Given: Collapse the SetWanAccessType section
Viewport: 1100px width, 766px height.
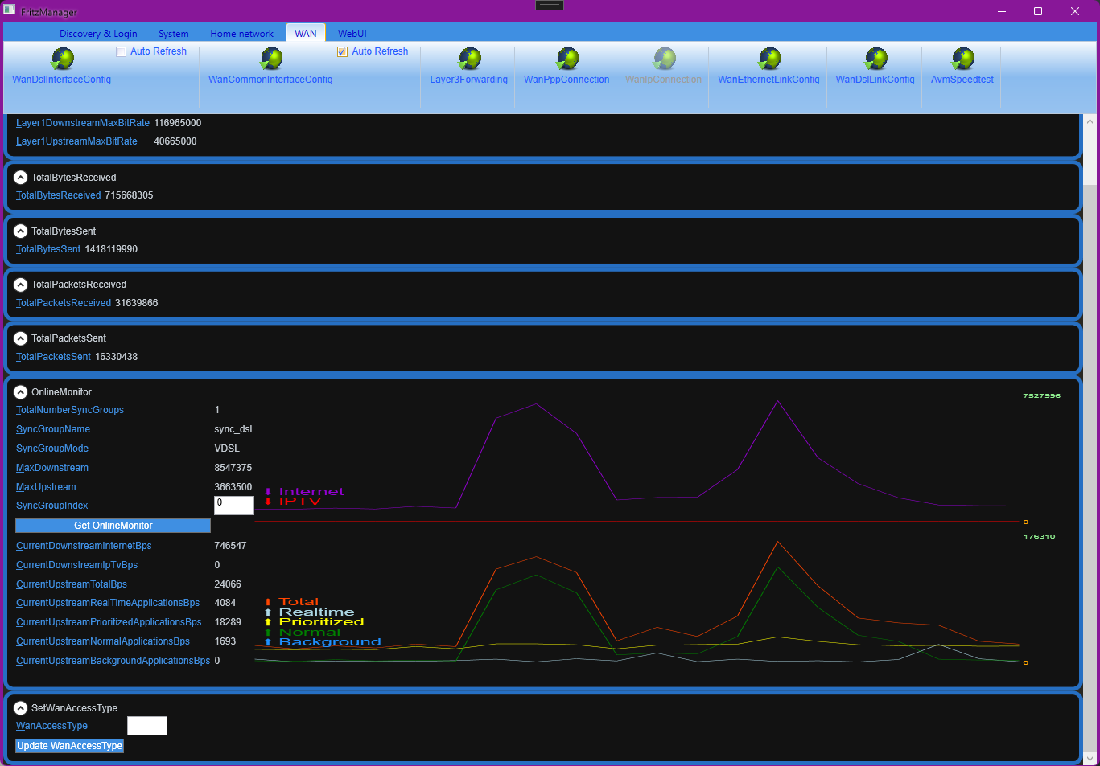Looking at the screenshot, I should 21,708.
